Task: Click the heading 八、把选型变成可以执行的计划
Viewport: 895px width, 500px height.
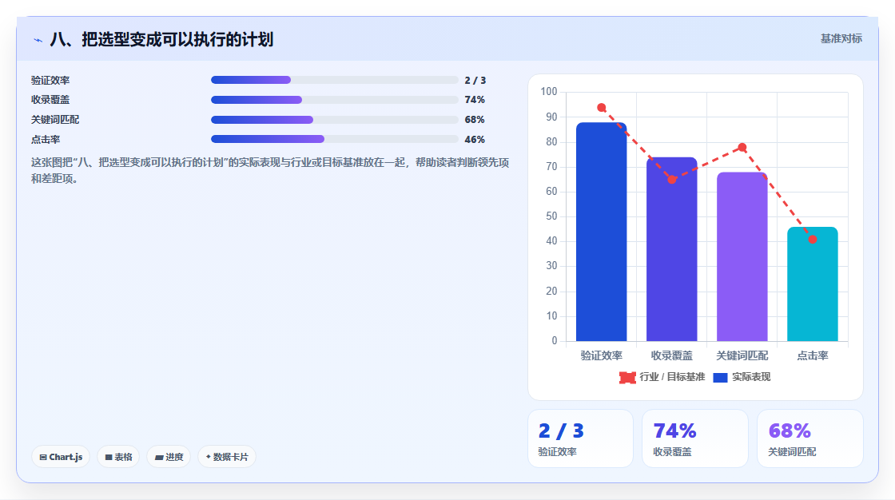Action: pos(161,39)
